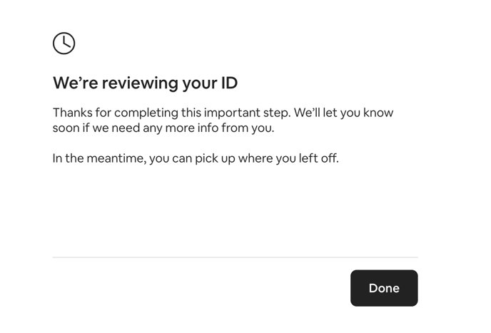491x333 pixels.
Task: Click the word "meantime" in the last line
Action: pyautogui.click(x=116, y=159)
